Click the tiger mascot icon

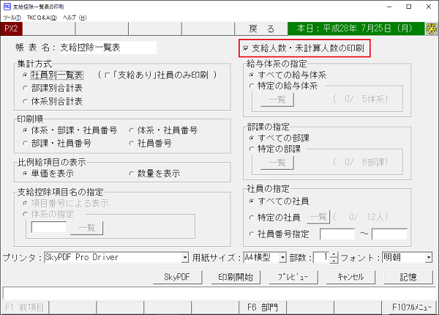pos(432,29)
